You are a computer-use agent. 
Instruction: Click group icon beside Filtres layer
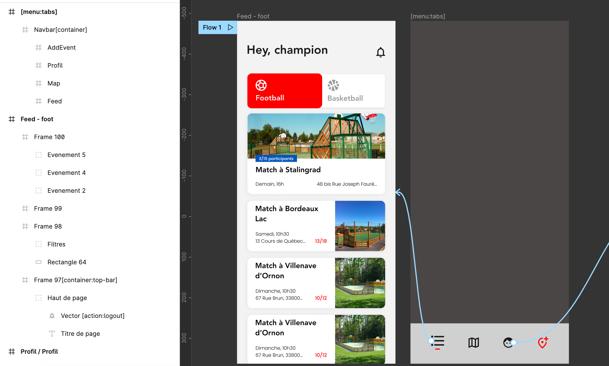click(x=39, y=244)
